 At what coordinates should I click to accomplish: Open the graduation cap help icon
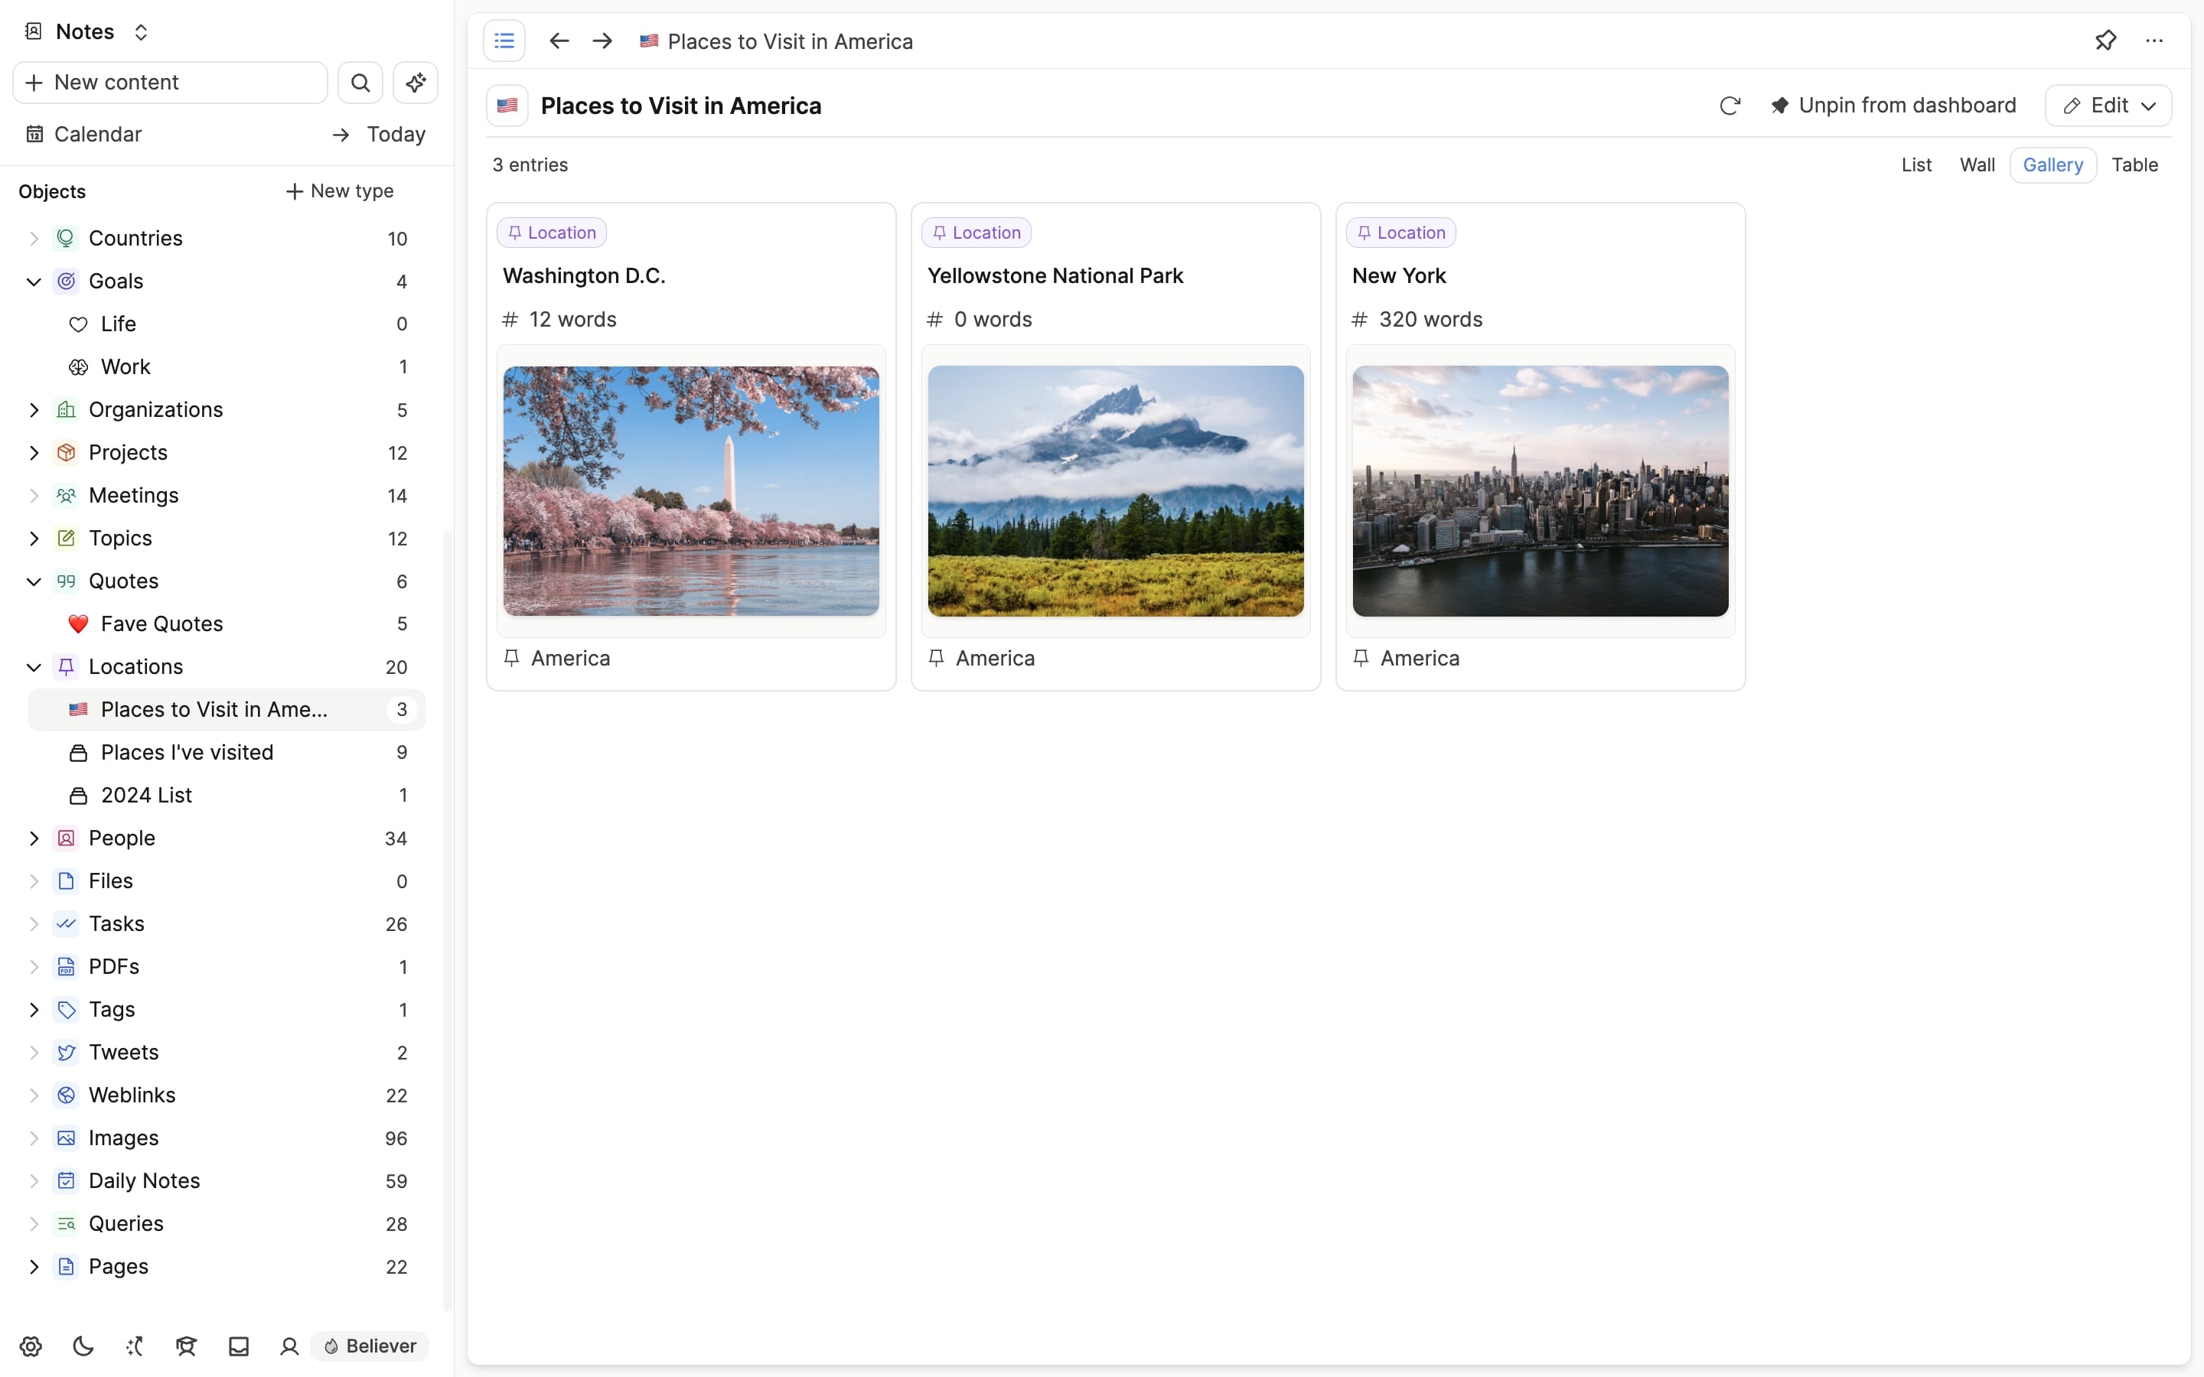pyautogui.click(x=187, y=1346)
